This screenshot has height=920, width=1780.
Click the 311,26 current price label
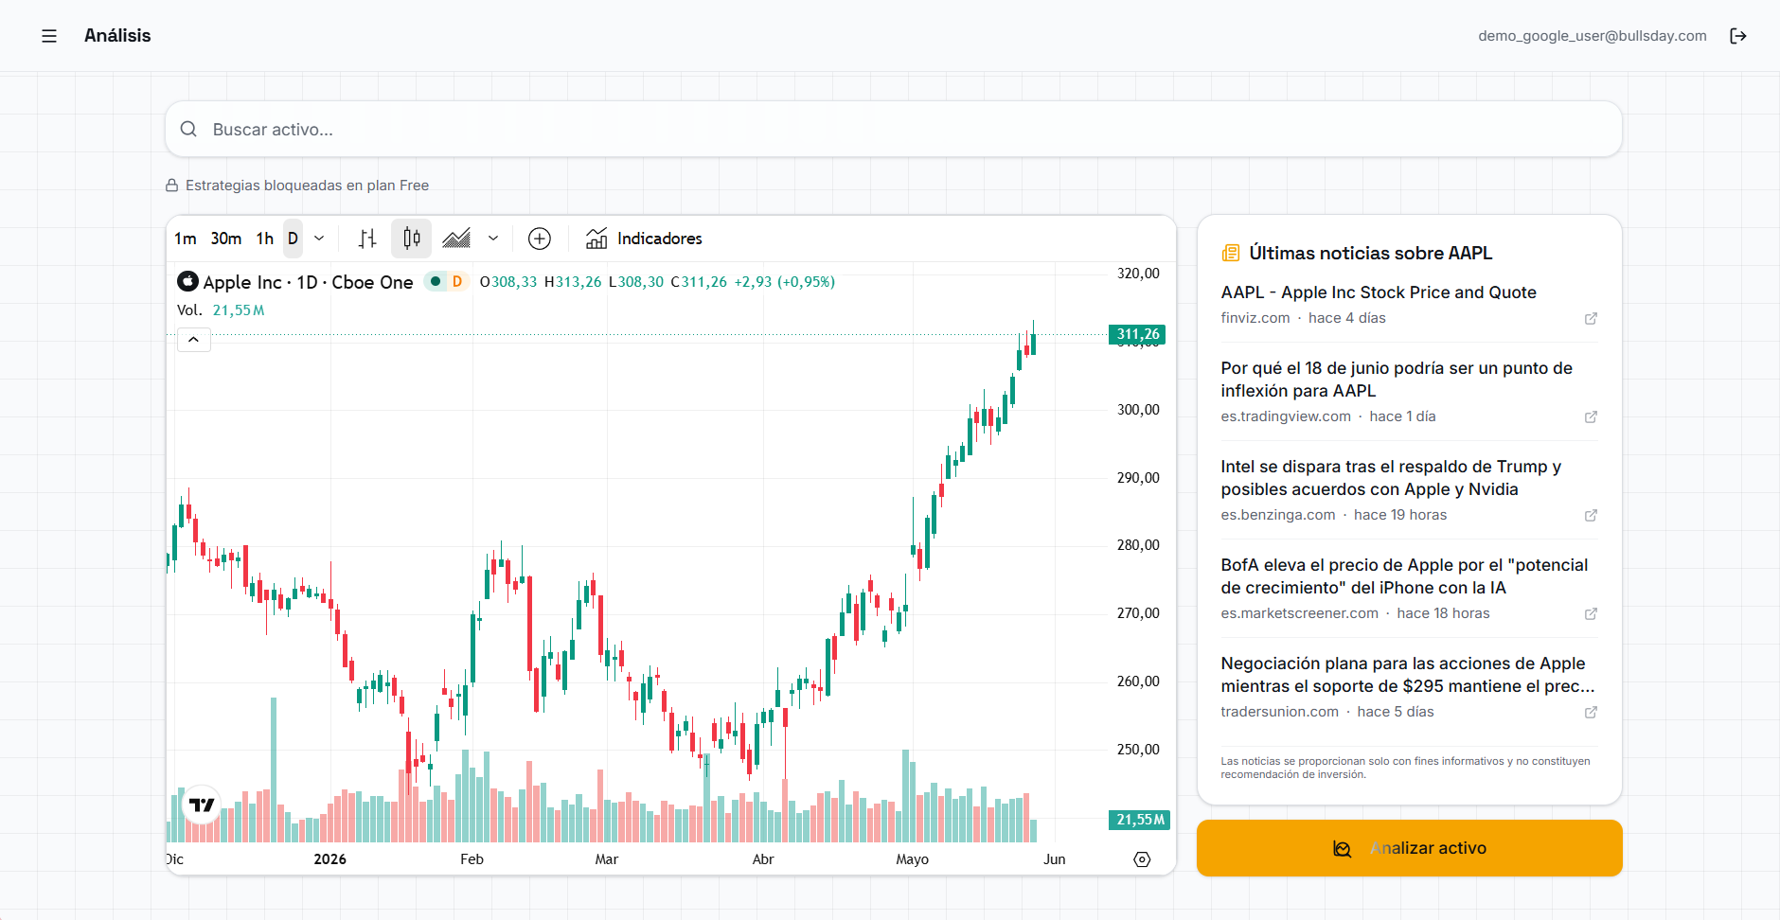(1137, 334)
